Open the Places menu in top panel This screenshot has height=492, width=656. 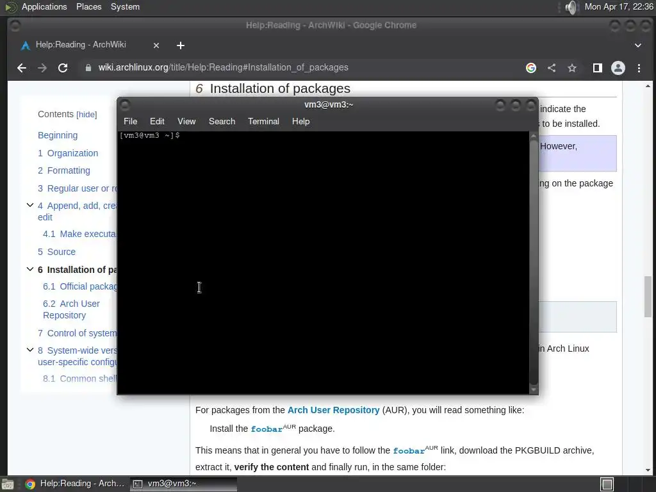(x=88, y=7)
